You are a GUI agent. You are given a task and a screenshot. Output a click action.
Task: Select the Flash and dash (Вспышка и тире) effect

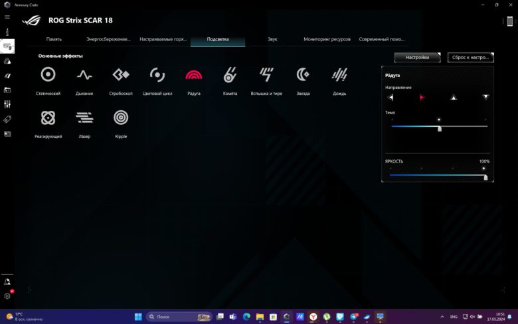coord(266,74)
